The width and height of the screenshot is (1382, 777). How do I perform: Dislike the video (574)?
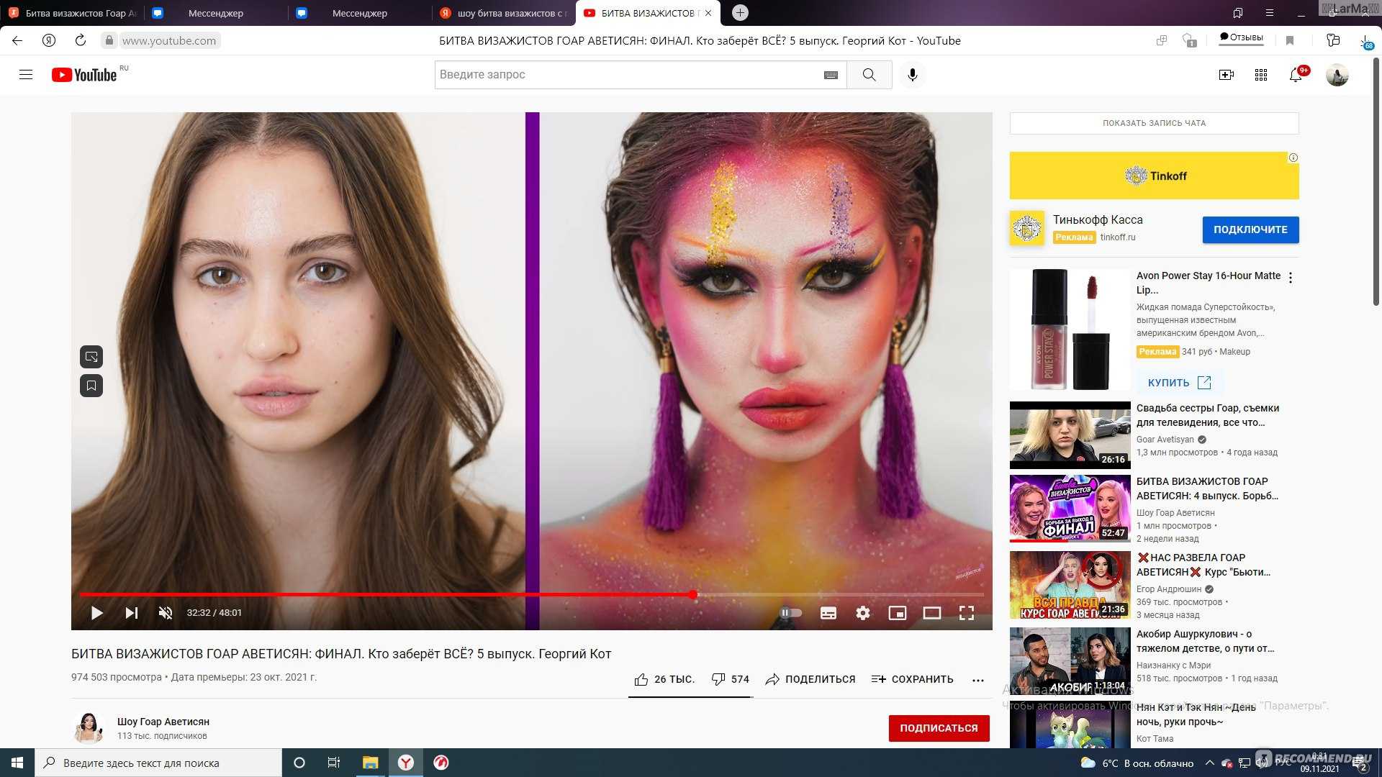point(730,679)
